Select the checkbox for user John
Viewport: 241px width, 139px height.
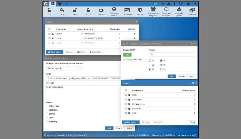tap(50, 38)
